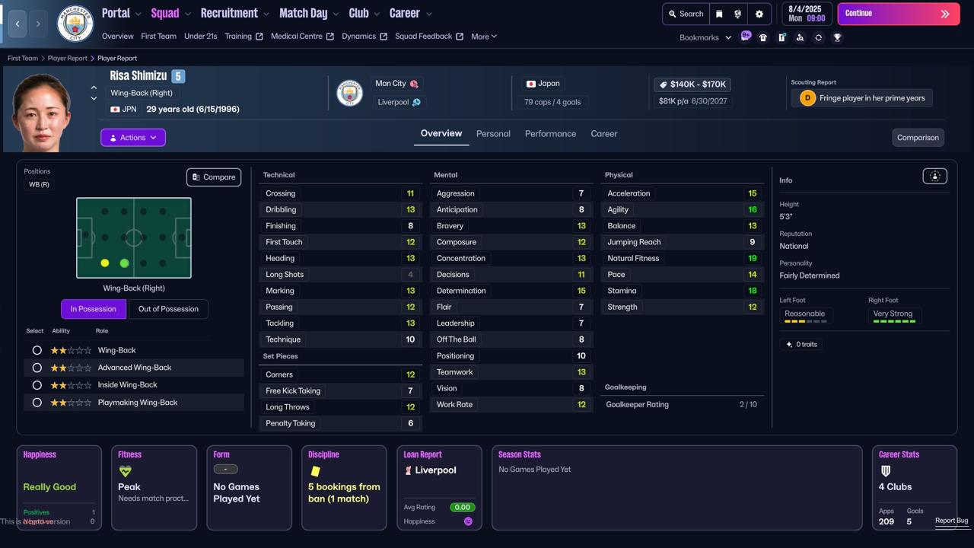This screenshot has height=548, width=974.
Task: Switch to the Performance tab
Action: click(550, 134)
